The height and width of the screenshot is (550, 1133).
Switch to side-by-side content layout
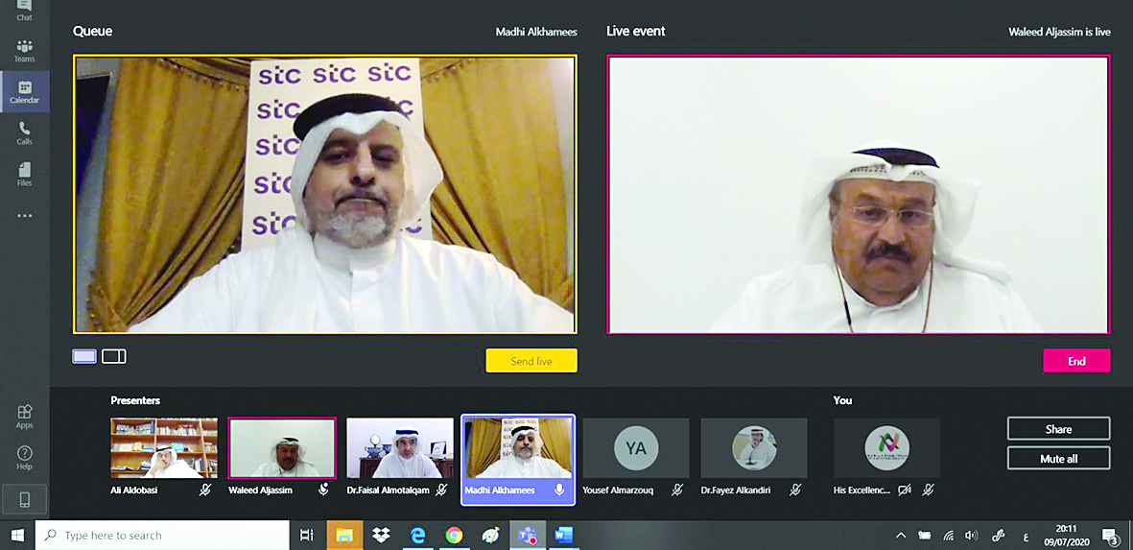pos(114,356)
